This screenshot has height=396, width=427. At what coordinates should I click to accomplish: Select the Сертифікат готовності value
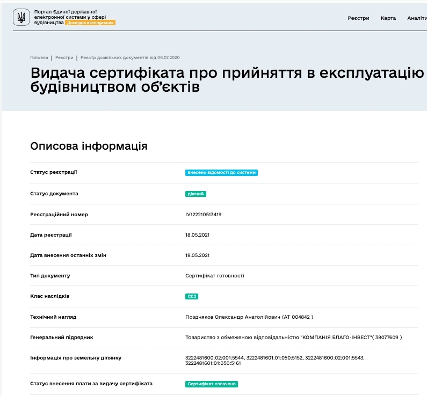(215, 276)
